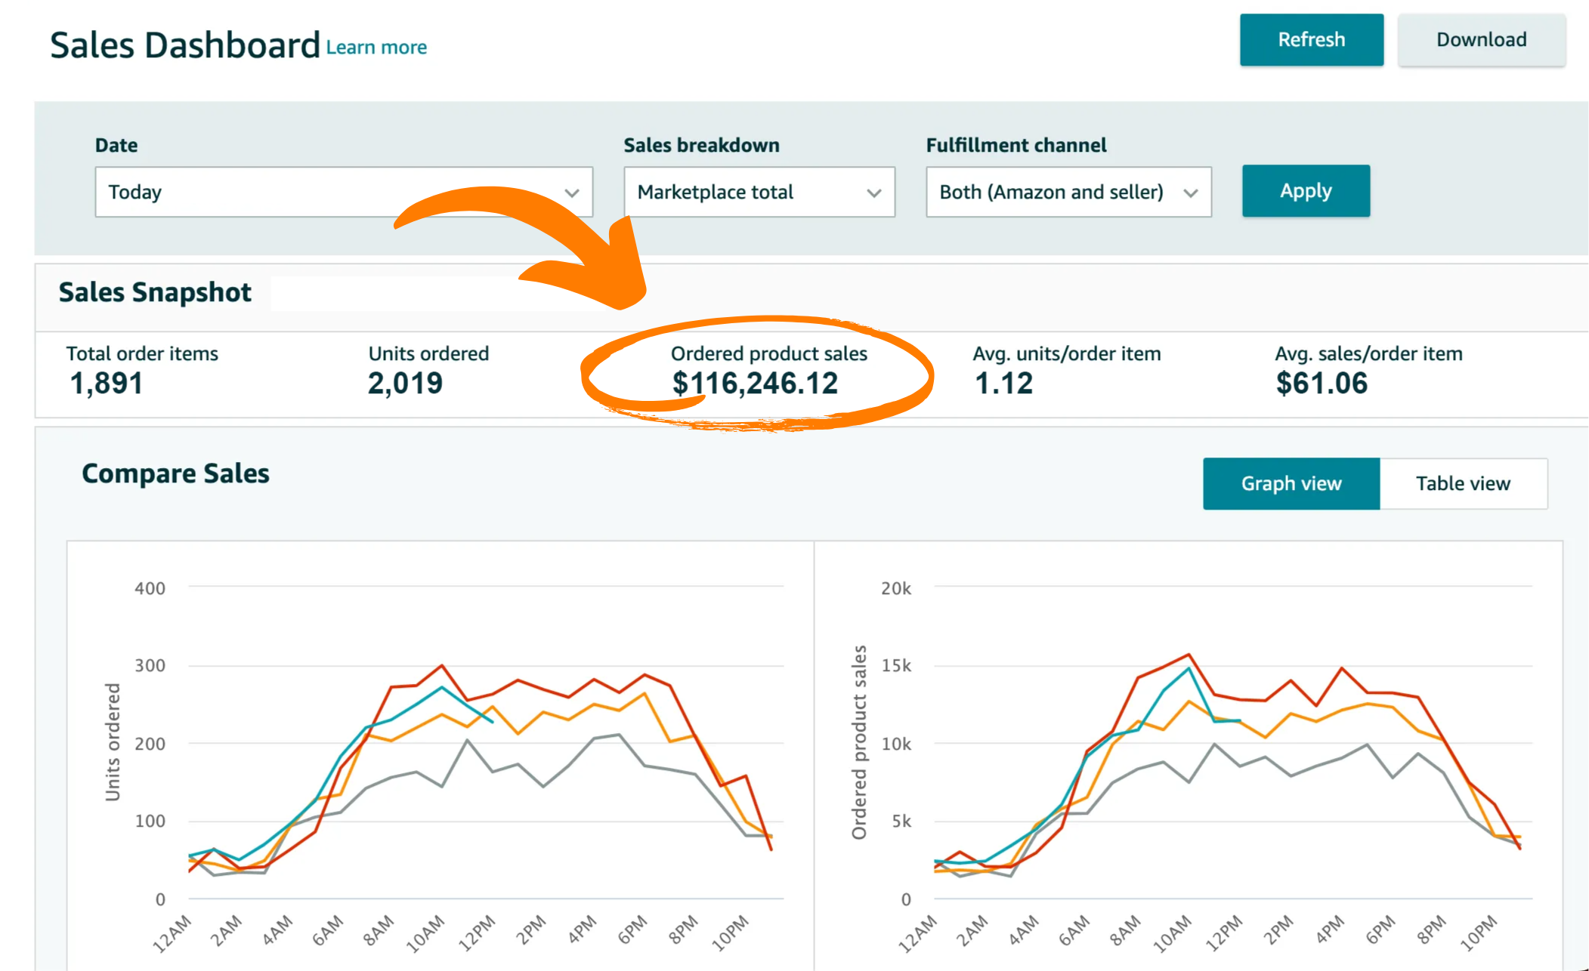Click the Total order items 1,891 metric
The height and width of the screenshot is (971, 1589).
pyautogui.click(x=107, y=384)
